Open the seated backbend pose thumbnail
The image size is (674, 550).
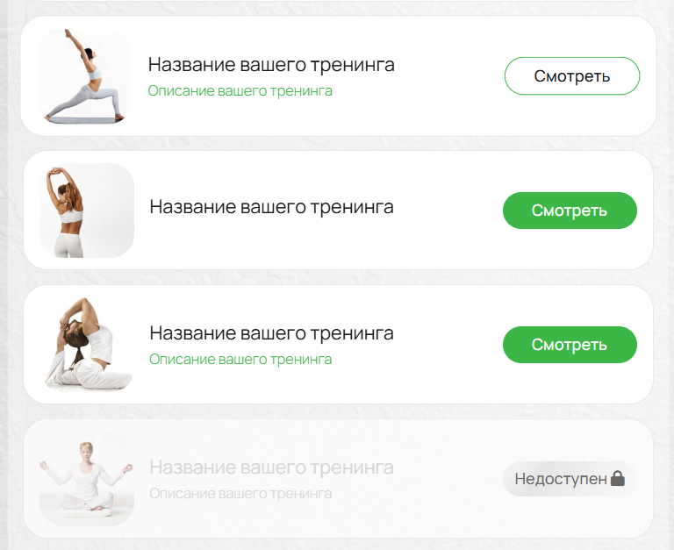87,345
